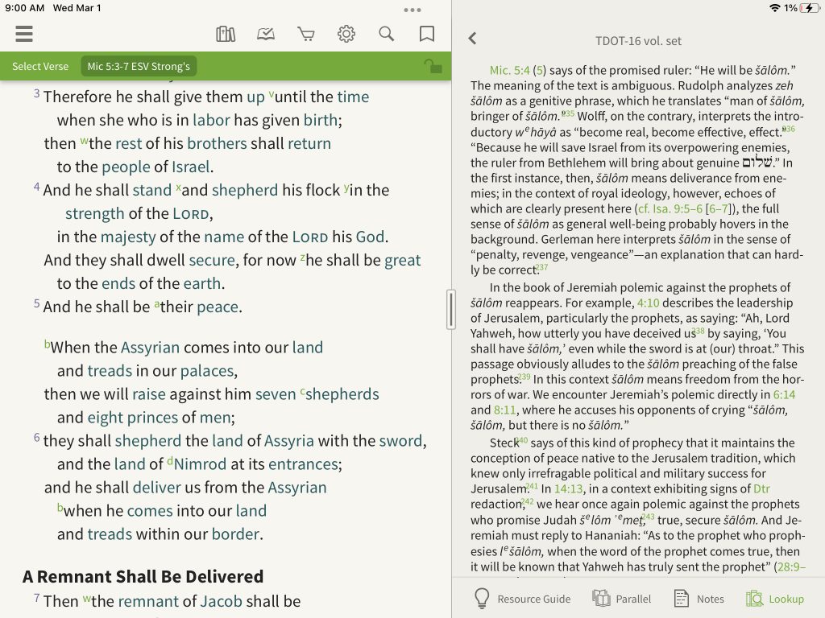Open the 28:9– reference link

pos(791,566)
